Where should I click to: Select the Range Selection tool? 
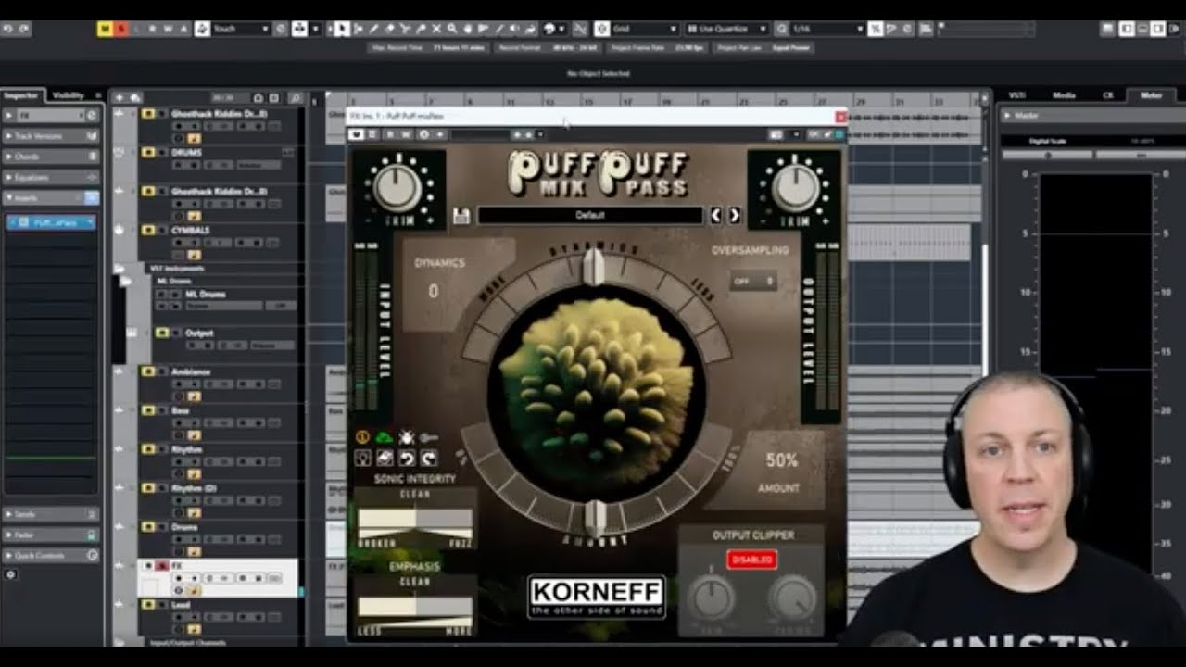click(x=360, y=29)
